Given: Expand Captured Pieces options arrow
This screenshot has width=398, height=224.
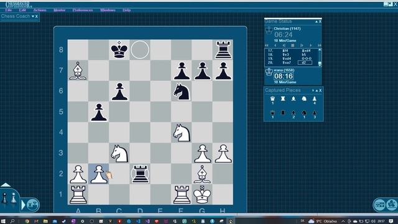Looking at the screenshot, I should 313,90.
